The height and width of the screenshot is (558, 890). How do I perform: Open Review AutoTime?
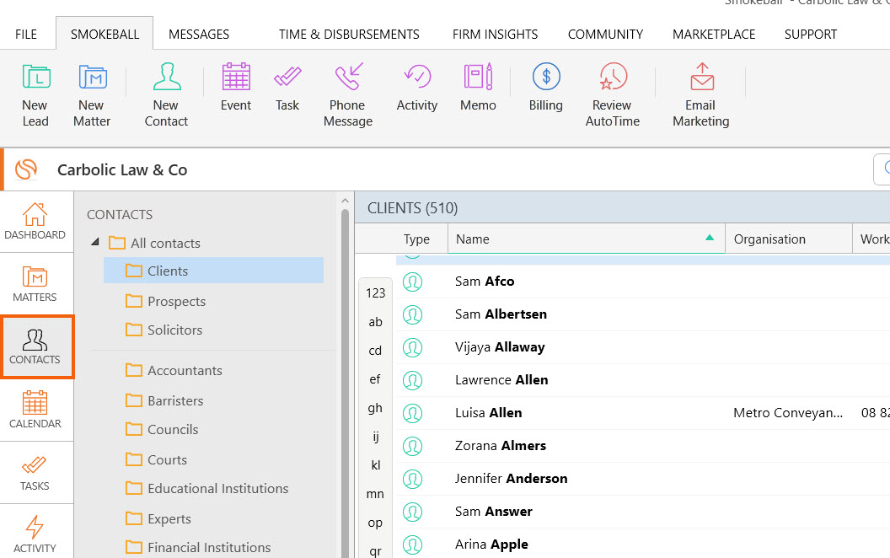(613, 78)
